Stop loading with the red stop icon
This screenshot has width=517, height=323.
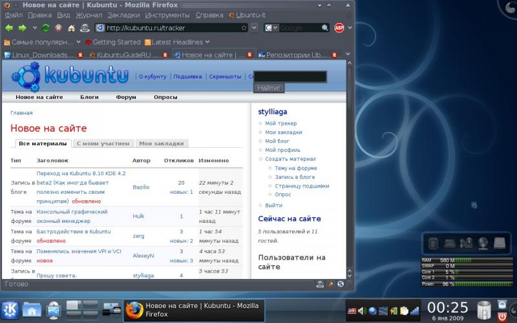[x=59, y=28]
